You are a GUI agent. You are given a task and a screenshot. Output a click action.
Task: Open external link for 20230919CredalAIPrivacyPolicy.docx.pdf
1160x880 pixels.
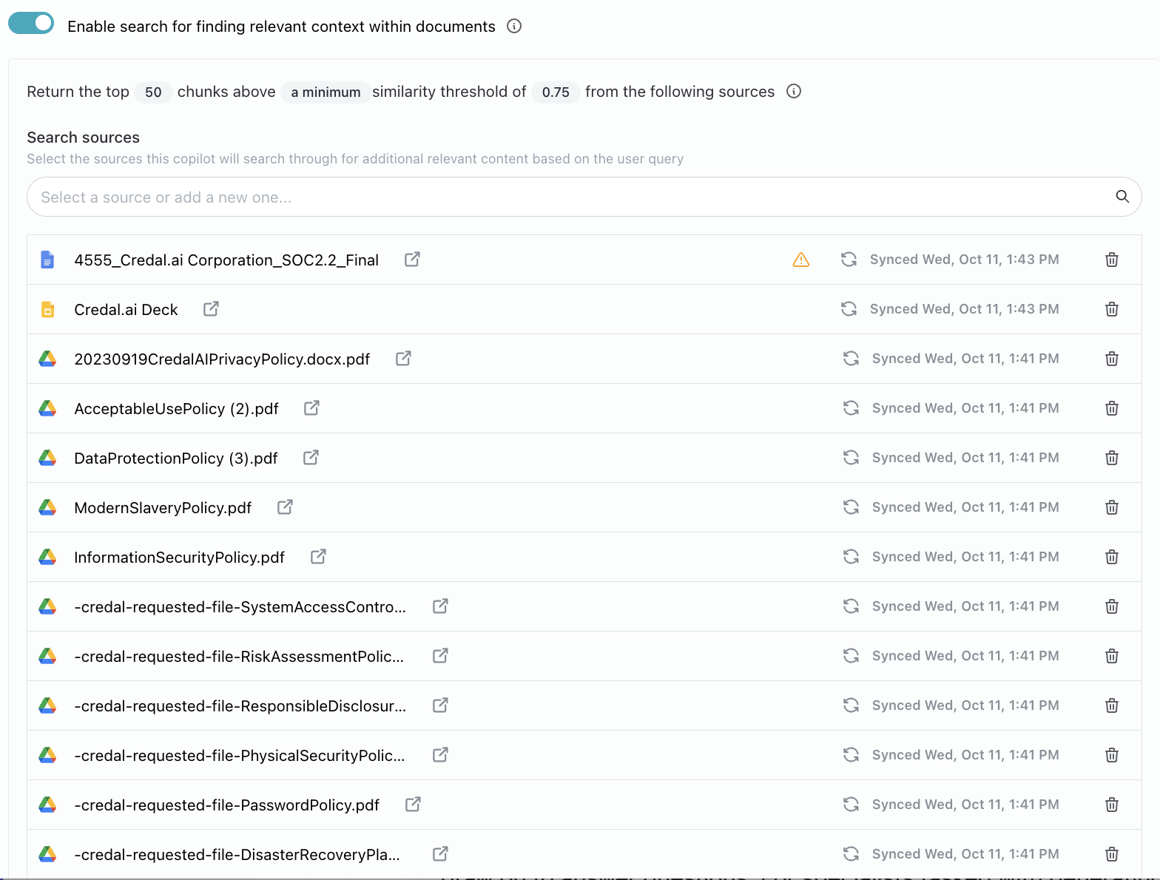pyautogui.click(x=403, y=359)
